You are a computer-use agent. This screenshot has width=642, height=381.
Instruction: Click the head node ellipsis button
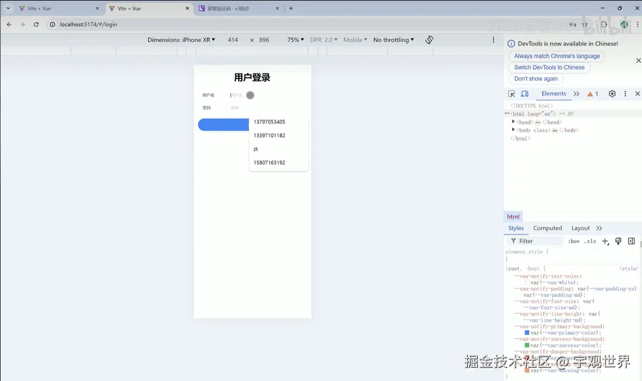click(538, 122)
